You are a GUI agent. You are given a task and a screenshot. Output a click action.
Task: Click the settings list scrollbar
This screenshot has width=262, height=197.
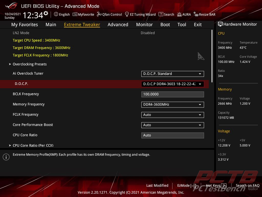click(212, 56)
